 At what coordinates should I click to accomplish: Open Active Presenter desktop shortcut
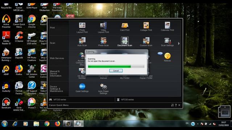(6, 21)
